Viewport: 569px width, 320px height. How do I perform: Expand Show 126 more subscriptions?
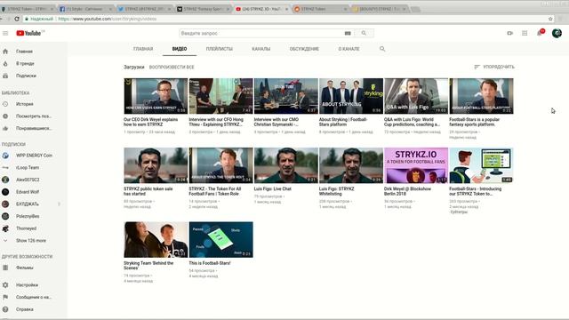[31, 241]
